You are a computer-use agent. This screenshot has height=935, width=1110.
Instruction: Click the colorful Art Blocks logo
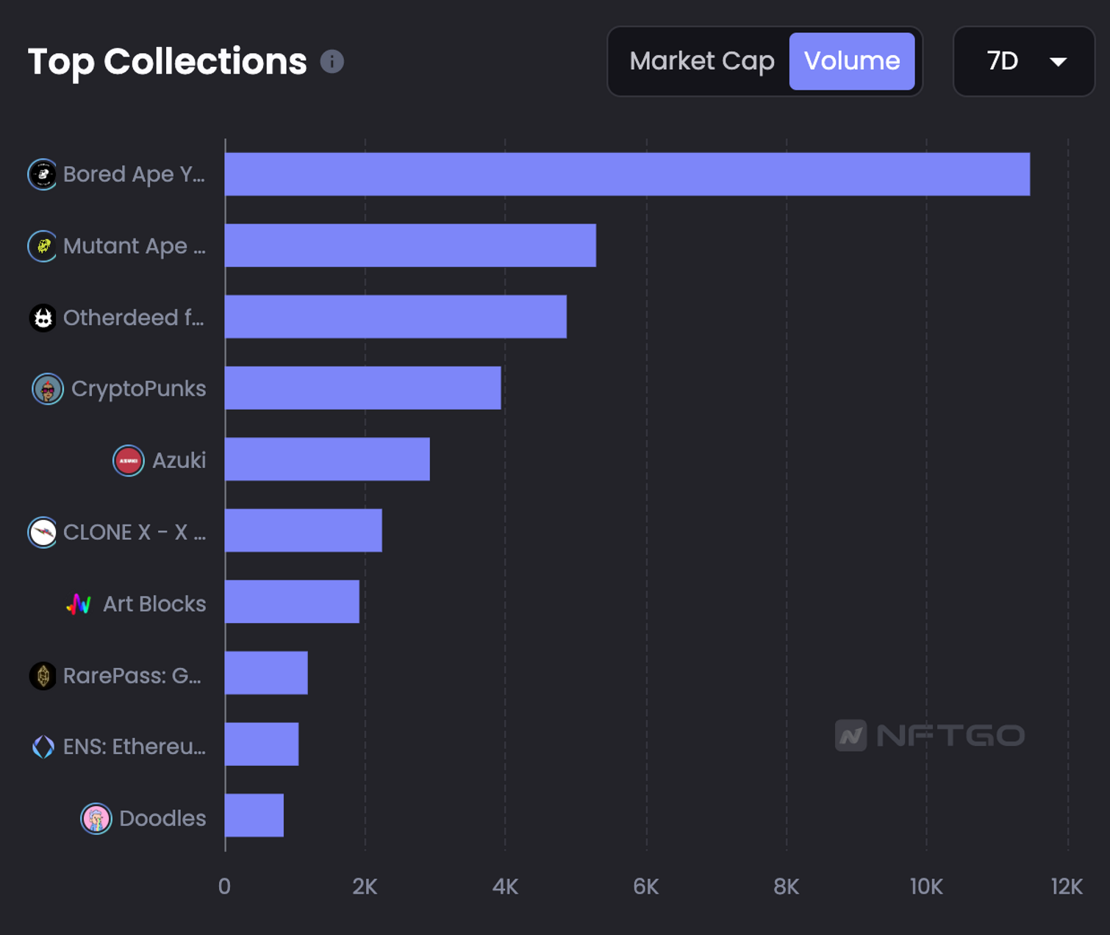click(79, 604)
